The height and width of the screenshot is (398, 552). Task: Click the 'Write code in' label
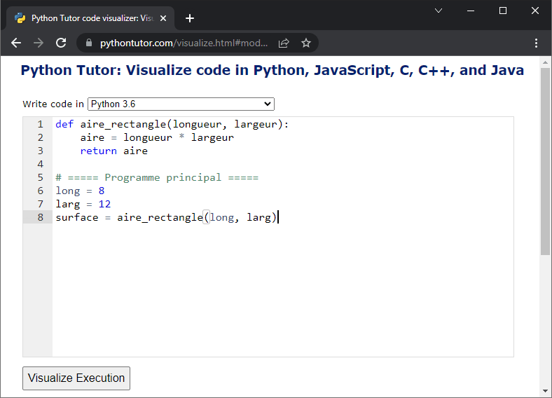(53, 104)
